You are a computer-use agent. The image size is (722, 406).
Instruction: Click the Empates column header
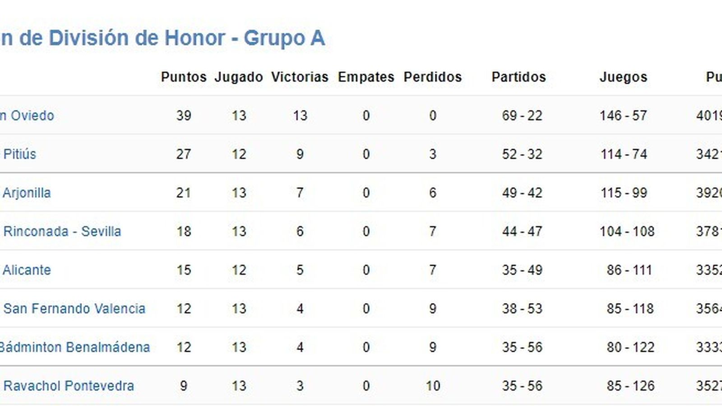tap(366, 77)
